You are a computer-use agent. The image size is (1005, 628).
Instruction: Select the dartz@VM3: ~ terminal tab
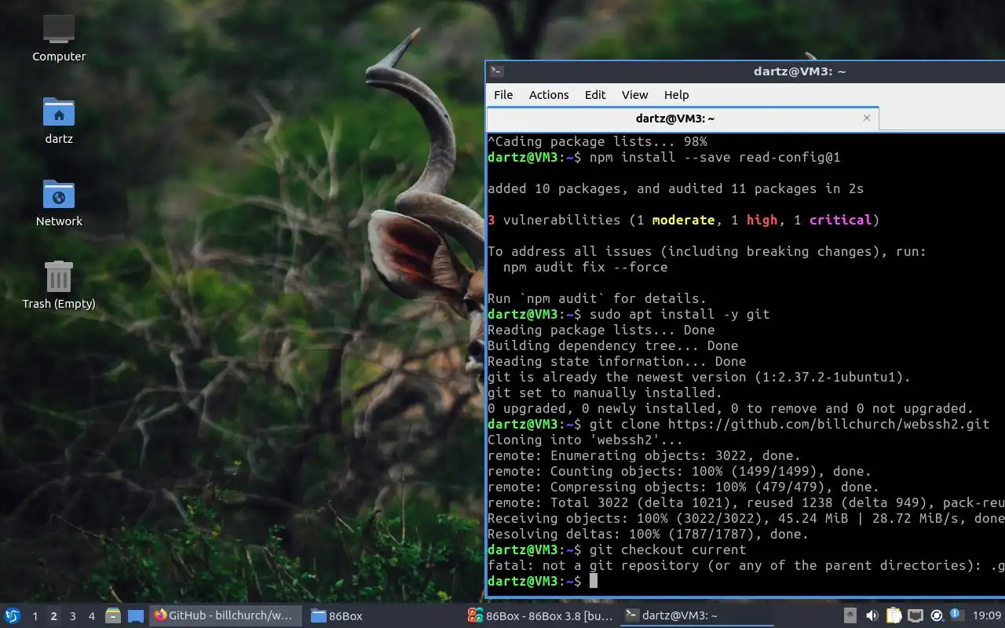pyautogui.click(x=682, y=119)
